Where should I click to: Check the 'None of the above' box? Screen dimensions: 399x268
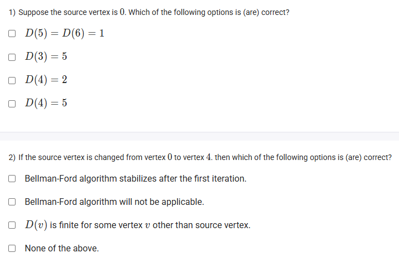coord(12,248)
